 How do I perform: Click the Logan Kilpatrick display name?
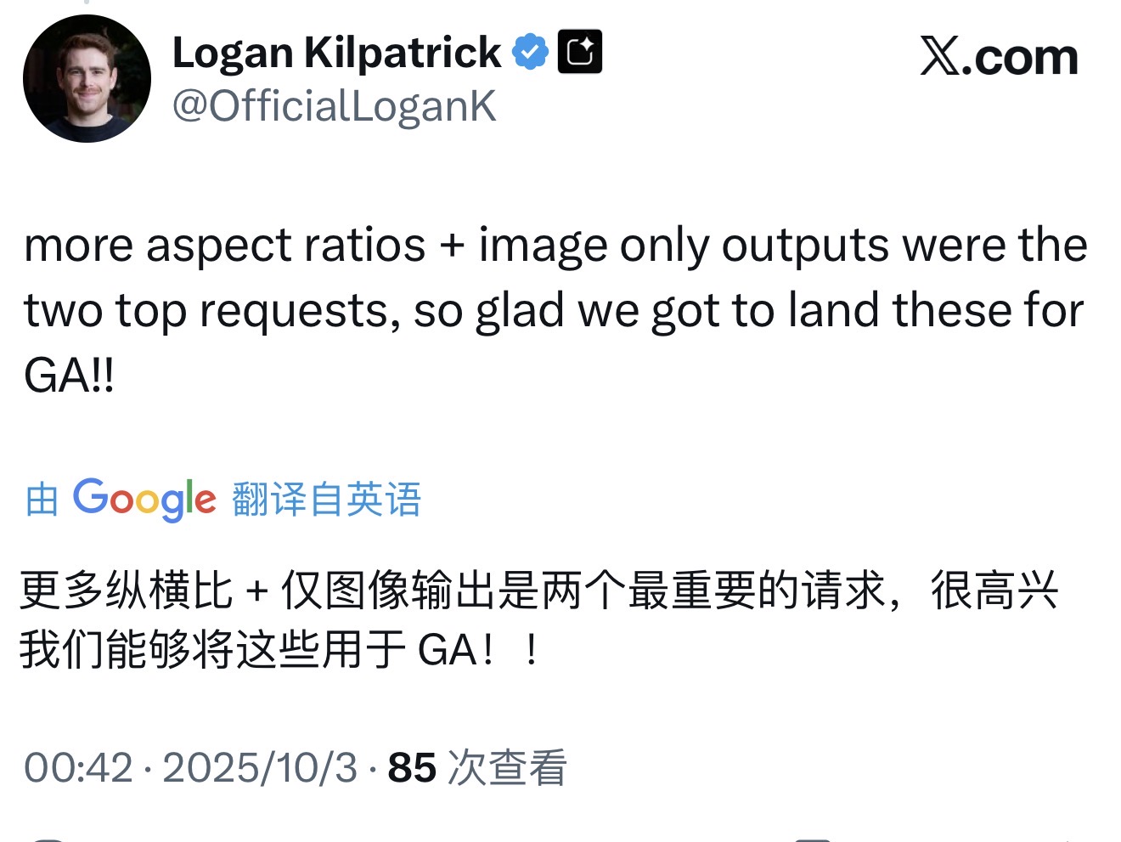pyautogui.click(x=336, y=53)
